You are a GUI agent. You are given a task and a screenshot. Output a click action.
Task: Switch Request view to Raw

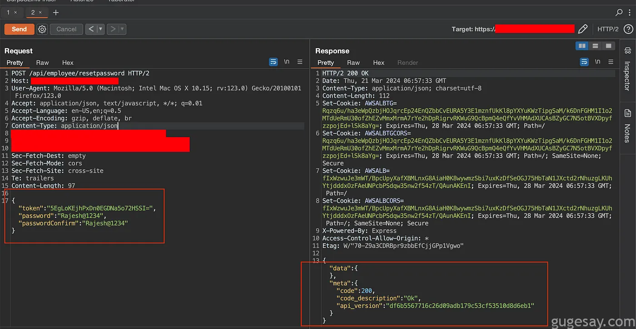pyautogui.click(x=42, y=63)
